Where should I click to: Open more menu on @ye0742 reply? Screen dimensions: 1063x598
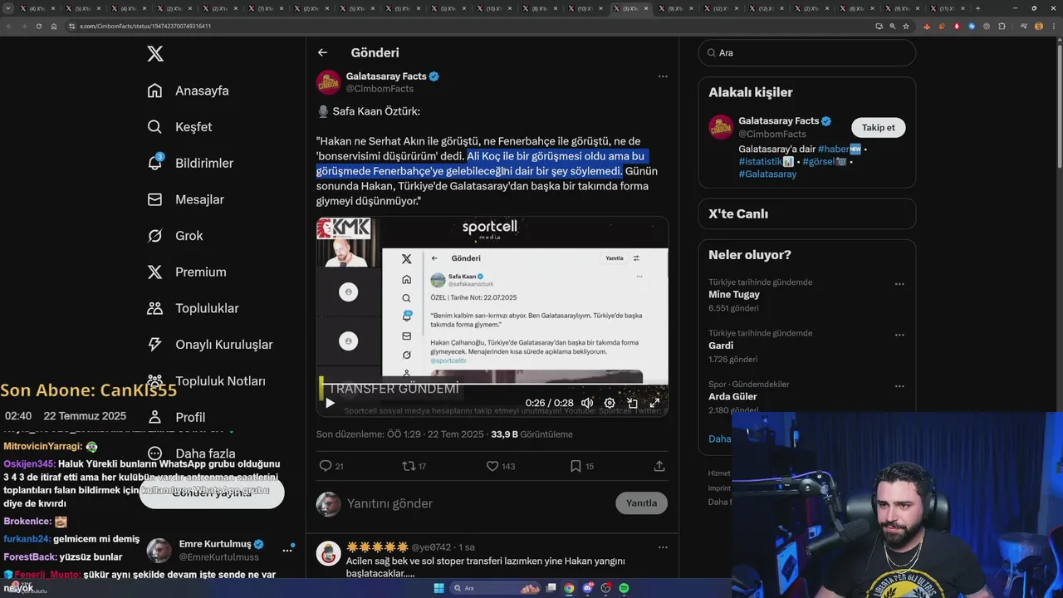(663, 547)
